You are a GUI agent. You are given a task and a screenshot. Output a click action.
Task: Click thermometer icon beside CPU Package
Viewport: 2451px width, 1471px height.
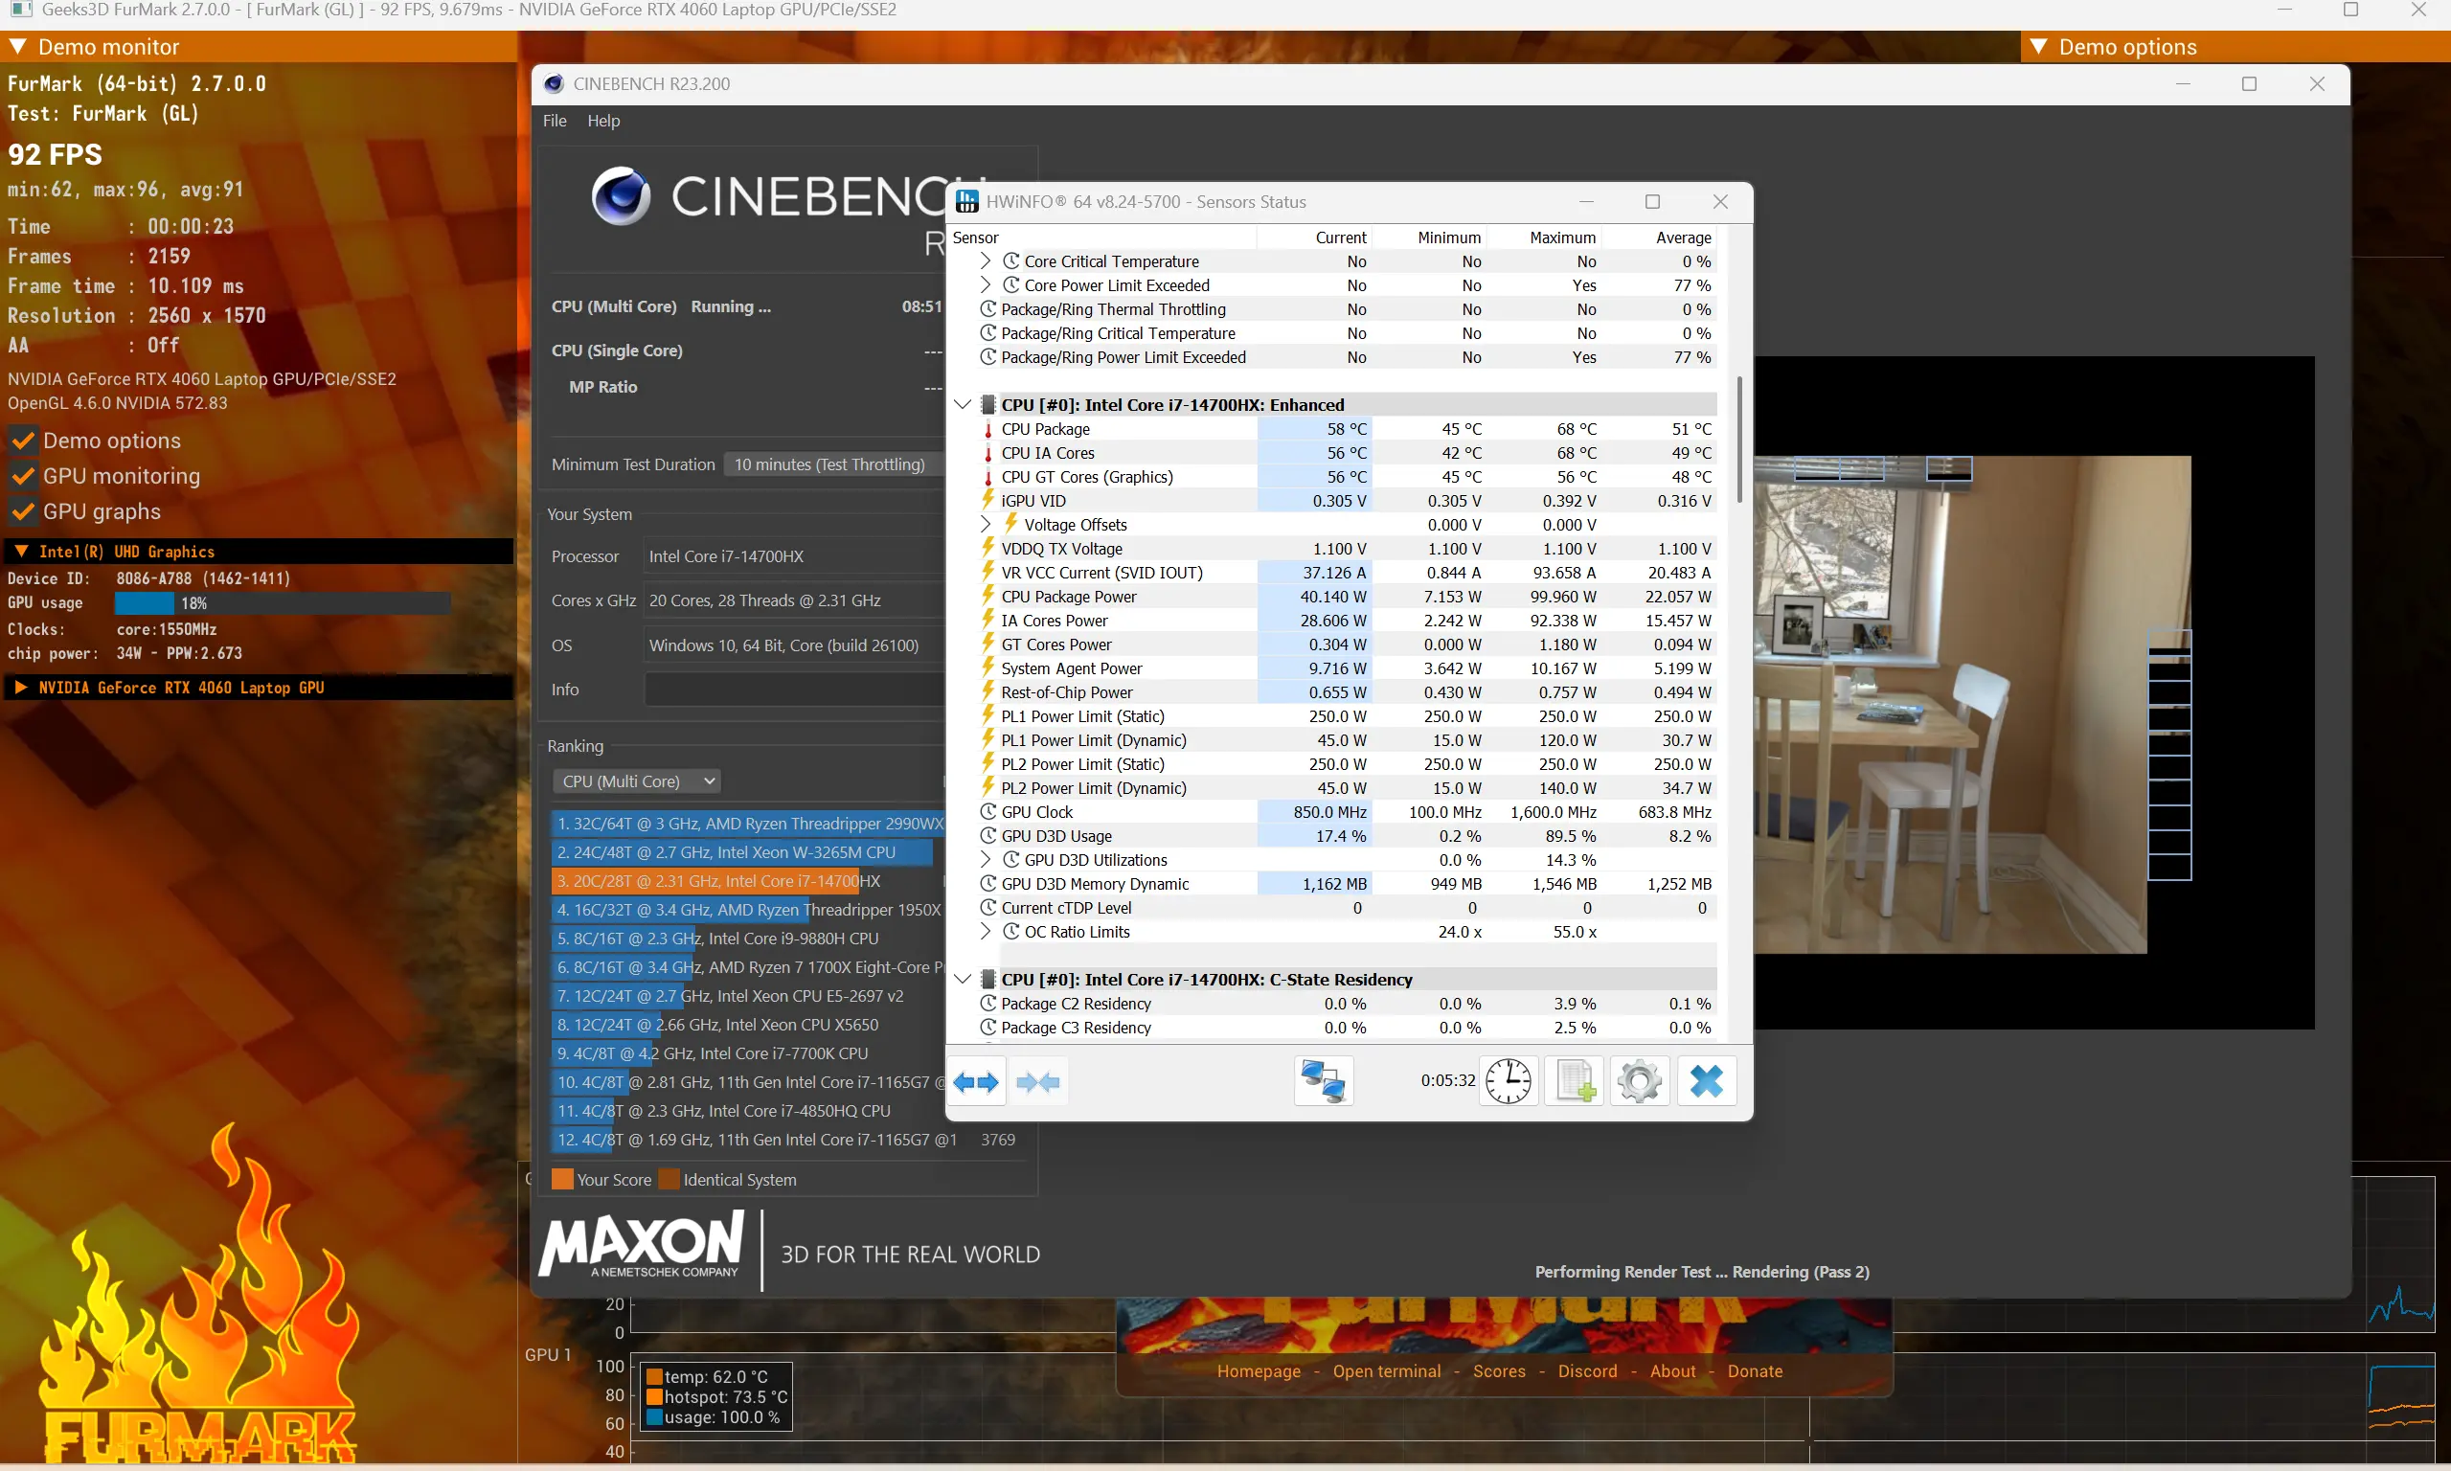987,429
